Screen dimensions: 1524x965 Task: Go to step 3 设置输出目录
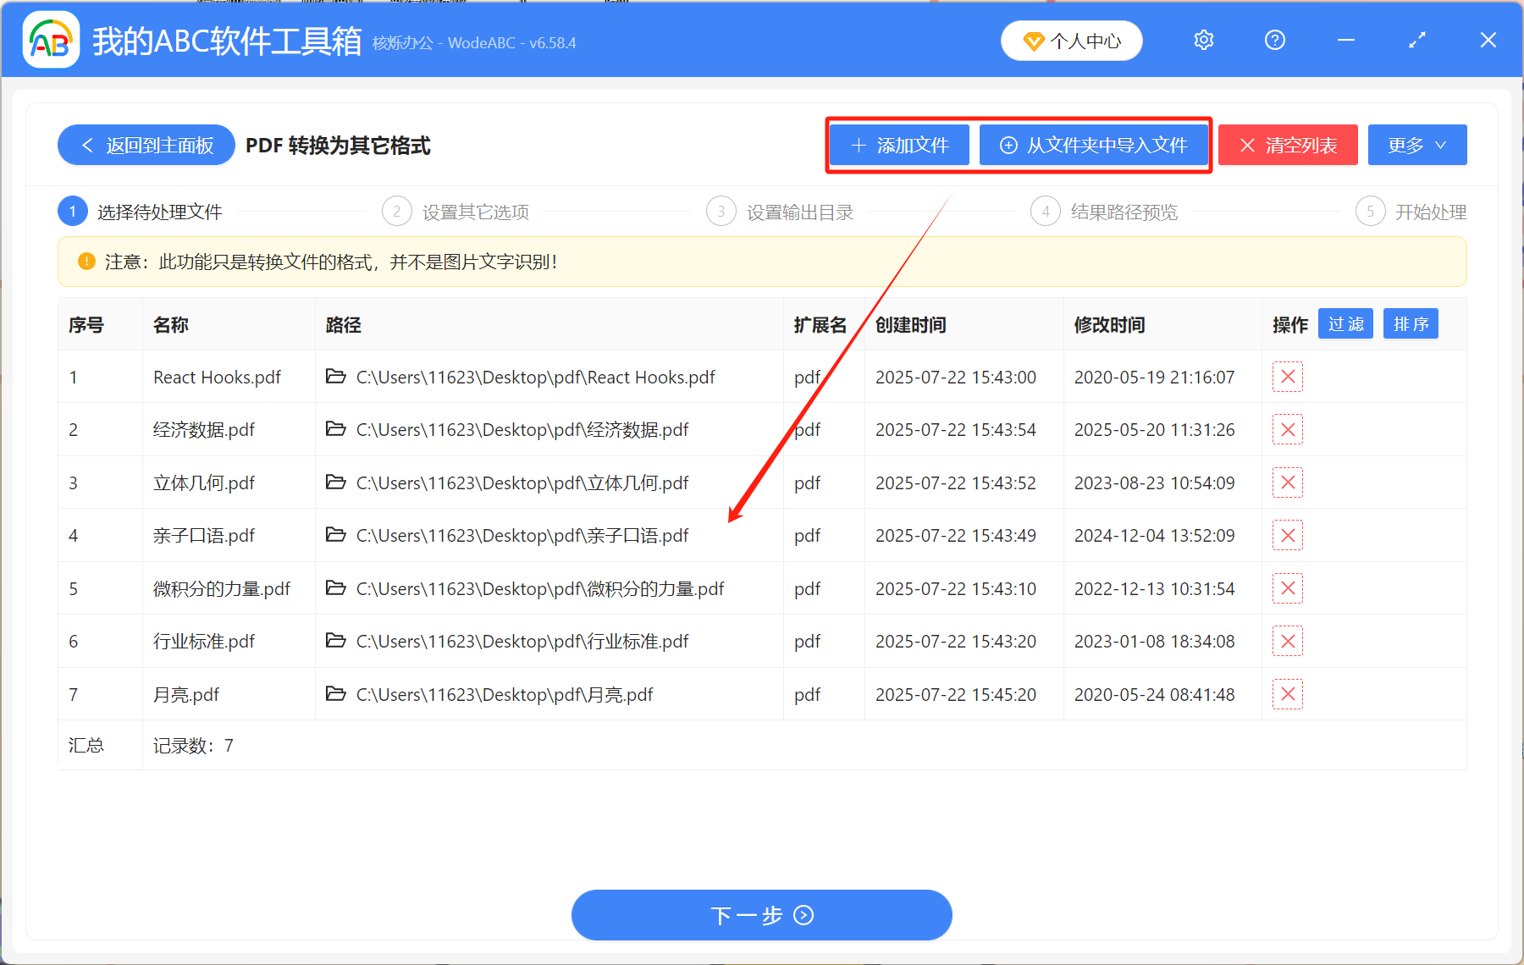780,212
